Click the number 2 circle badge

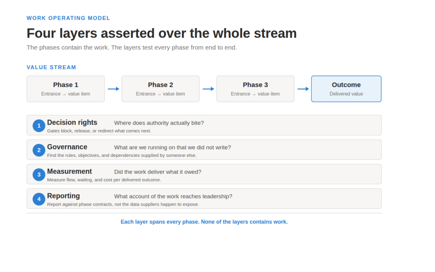coord(39,150)
